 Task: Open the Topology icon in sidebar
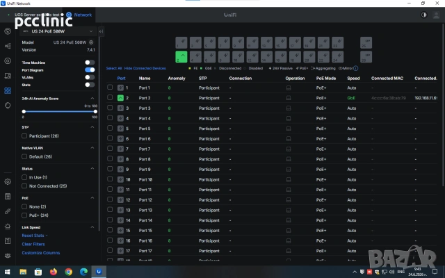[x=8, y=46]
